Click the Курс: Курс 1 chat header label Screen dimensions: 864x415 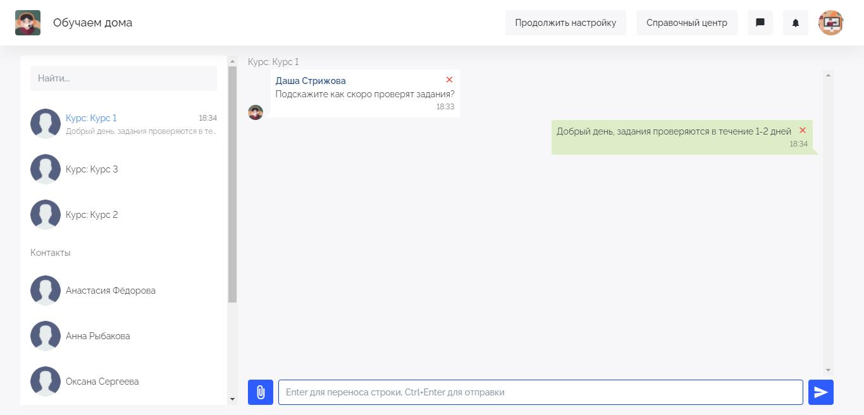click(273, 62)
